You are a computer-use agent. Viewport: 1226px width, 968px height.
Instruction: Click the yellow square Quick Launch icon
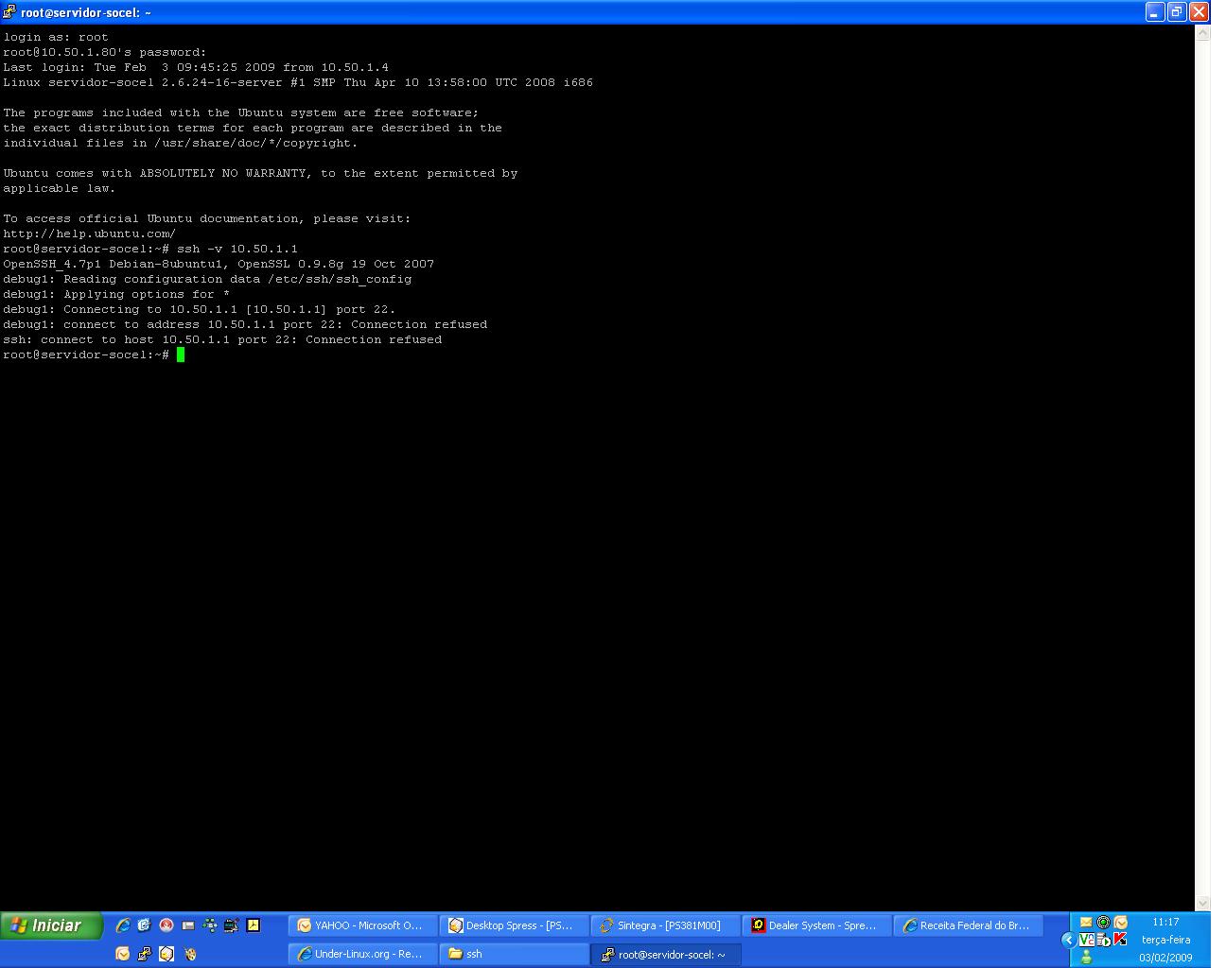point(254,925)
